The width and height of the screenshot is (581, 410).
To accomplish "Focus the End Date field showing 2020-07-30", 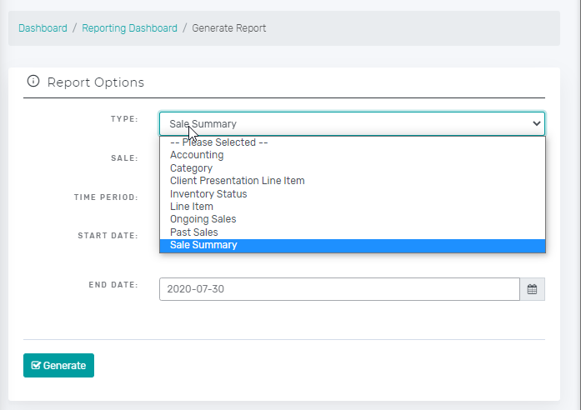I will point(339,289).
